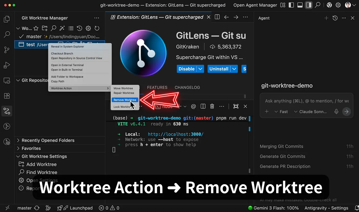Split the editor right
The image size is (359, 212).
(217, 17)
